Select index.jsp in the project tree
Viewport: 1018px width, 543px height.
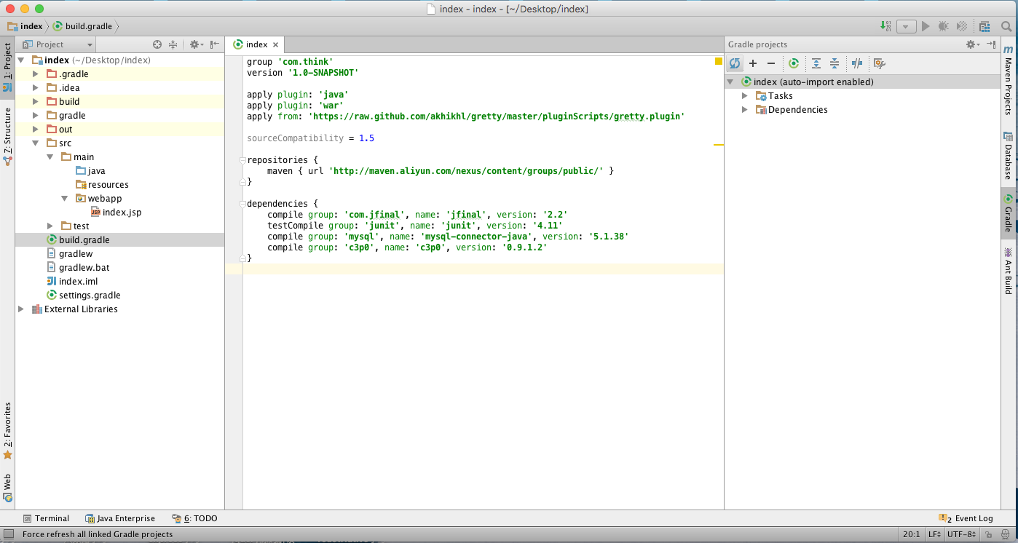[x=122, y=213]
